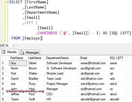The width and height of the screenshot is (132, 102).
Task: Select the xyz cell in SQL LEFT column
Action: click(117, 68)
